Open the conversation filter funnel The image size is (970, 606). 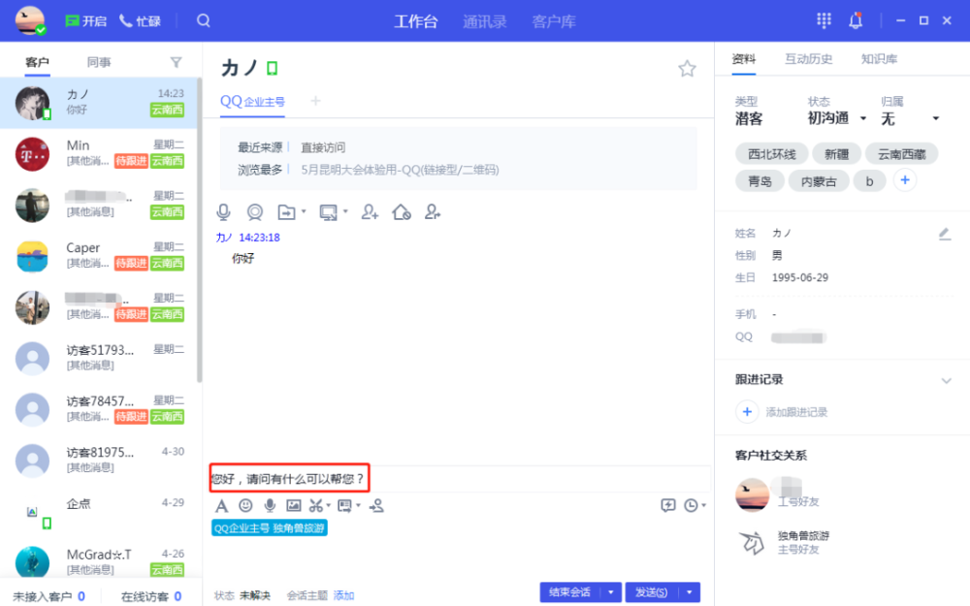coord(177,62)
